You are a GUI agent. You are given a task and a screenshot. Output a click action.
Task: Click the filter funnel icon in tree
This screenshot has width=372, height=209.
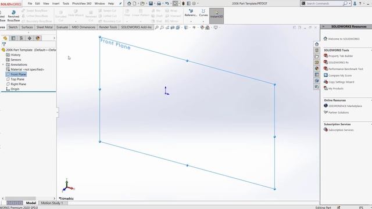[4, 44]
